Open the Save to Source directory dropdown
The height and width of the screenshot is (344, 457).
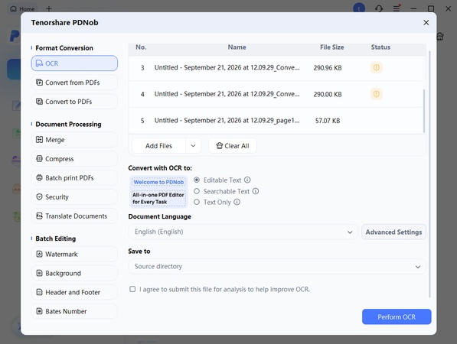[x=277, y=267]
